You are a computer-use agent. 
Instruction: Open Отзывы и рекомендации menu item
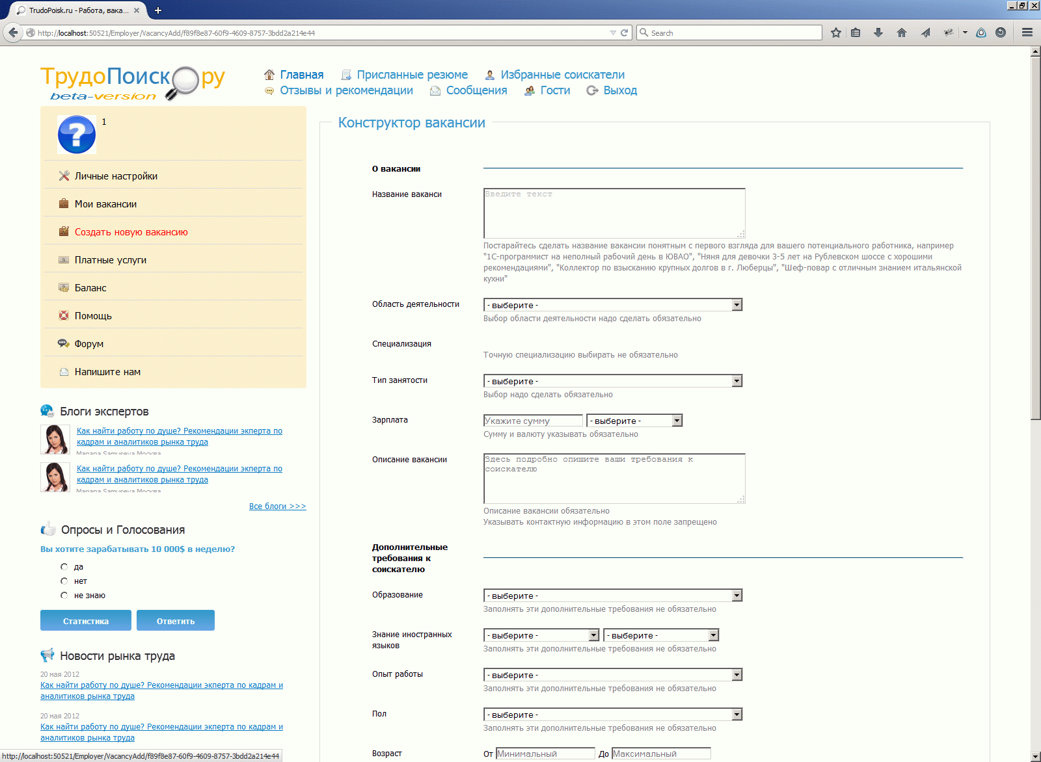347,90
